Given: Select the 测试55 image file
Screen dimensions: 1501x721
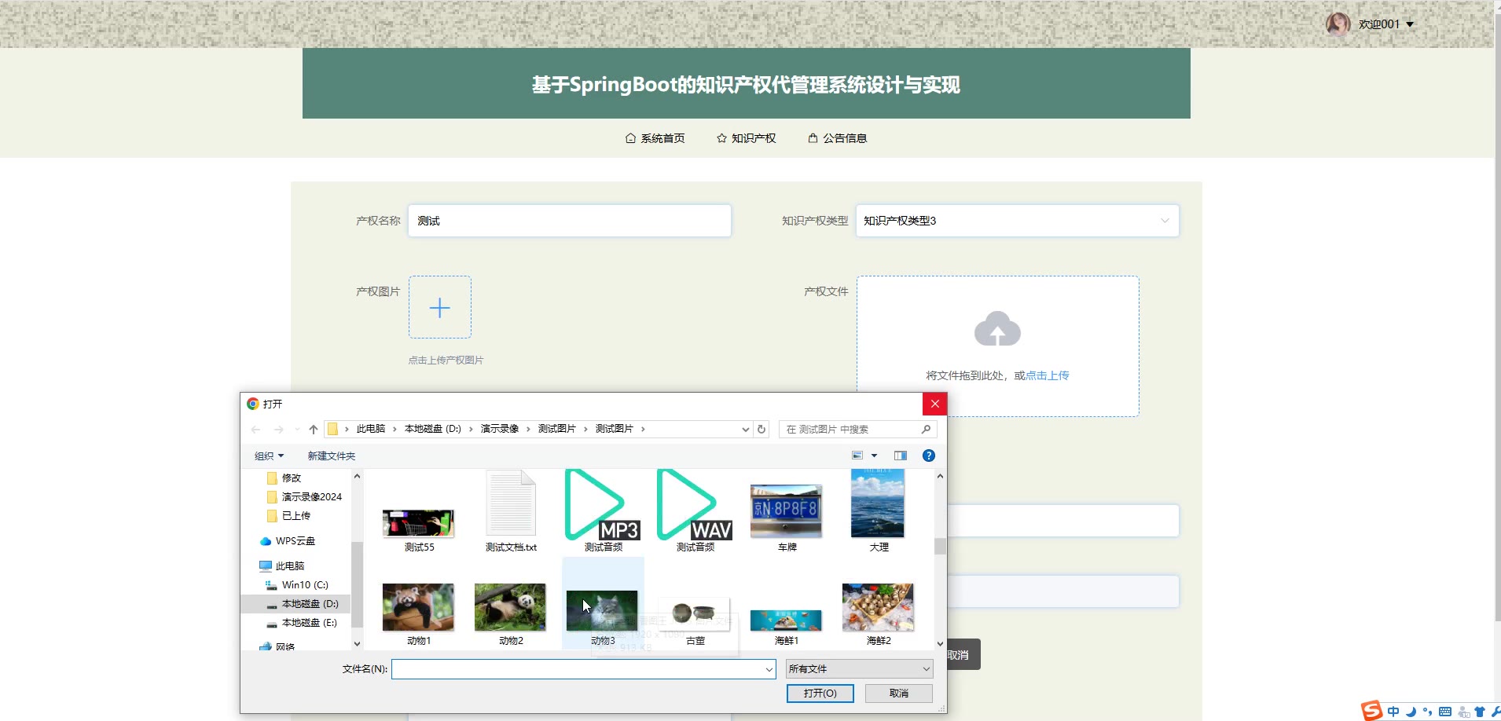Looking at the screenshot, I should [x=418, y=529].
